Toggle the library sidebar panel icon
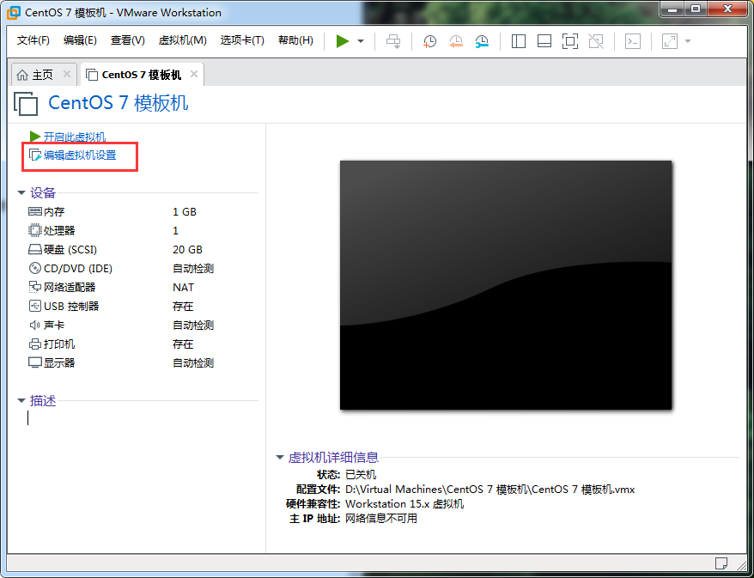Viewport: 754px width, 578px height. (x=519, y=41)
